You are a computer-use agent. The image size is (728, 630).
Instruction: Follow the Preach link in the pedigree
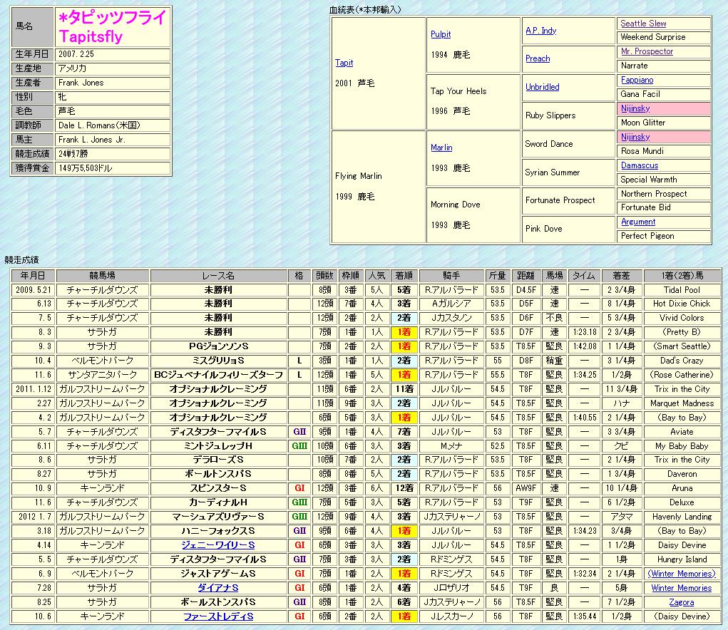pyautogui.click(x=538, y=58)
